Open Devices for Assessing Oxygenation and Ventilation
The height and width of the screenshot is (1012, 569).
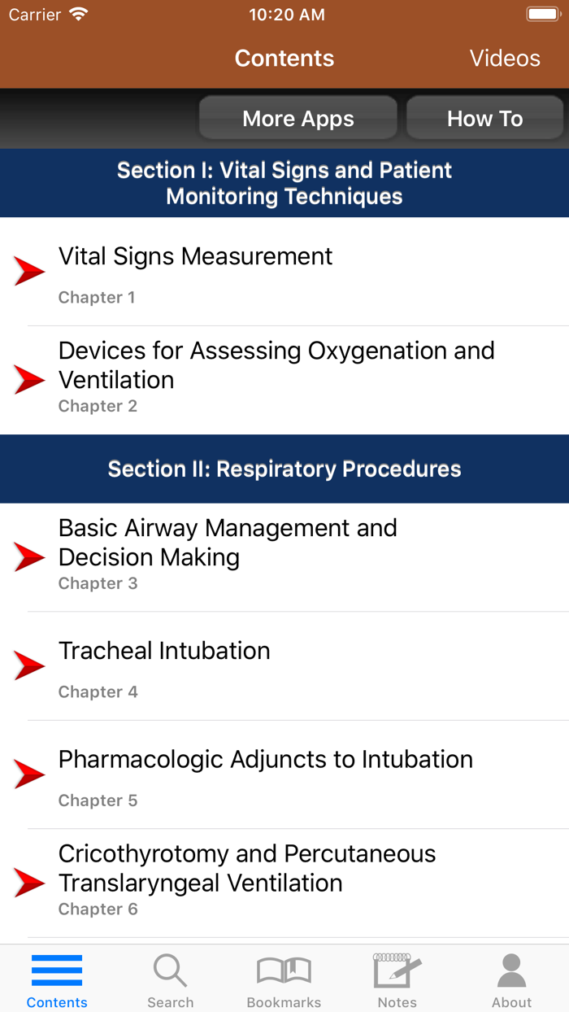coord(276,365)
